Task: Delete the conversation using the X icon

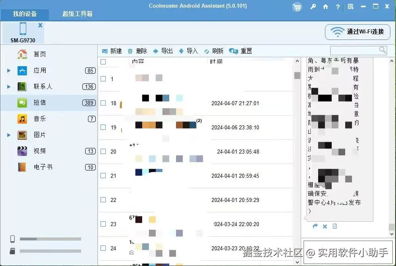Action: (x=325, y=227)
